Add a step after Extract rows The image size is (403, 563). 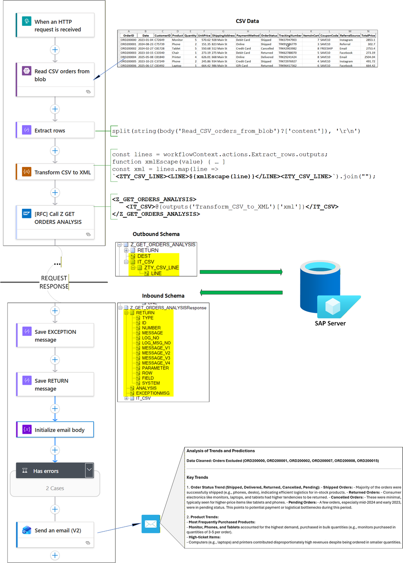pyautogui.click(x=55, y=151)
